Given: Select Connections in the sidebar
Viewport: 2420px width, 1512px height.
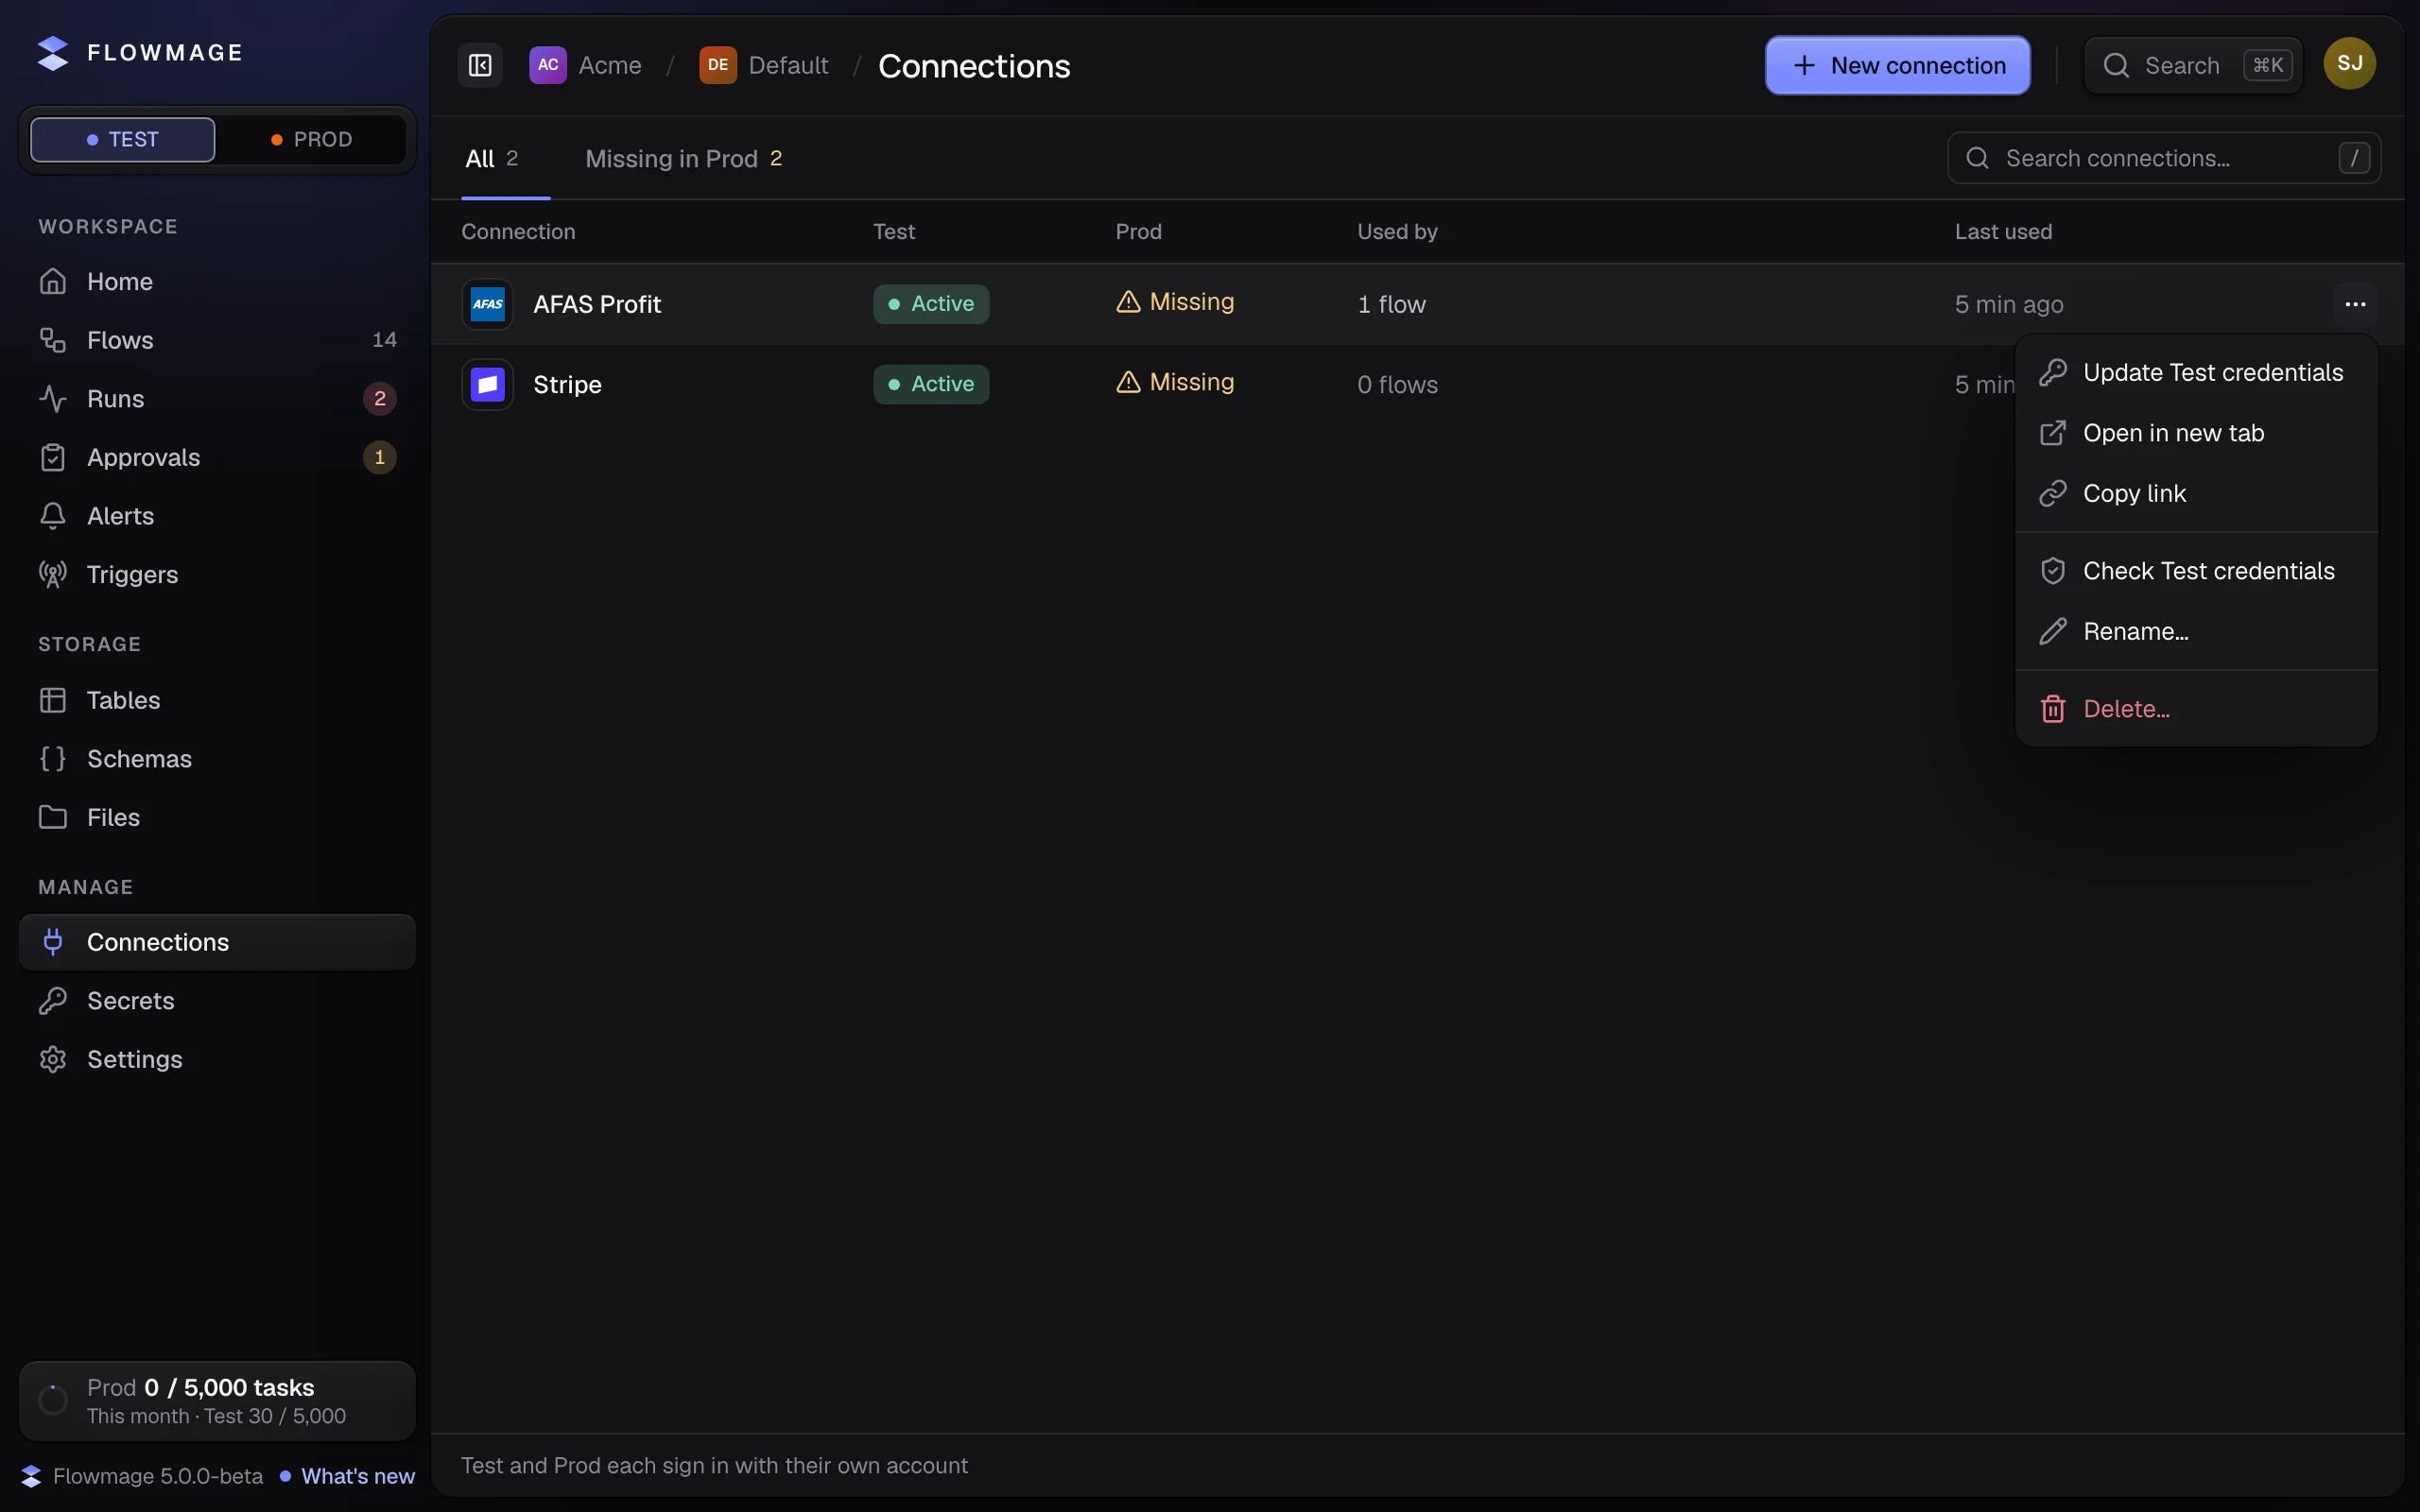Looking at the screenshot, I should tap(217, 942).
